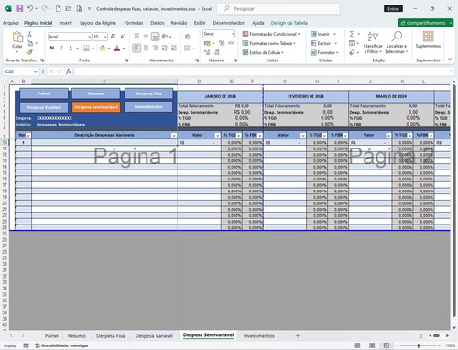Apply yellow fill color bucket
The height and width of the screenshot is (350, 458).
pyautogui.click(x=103, y=48)
